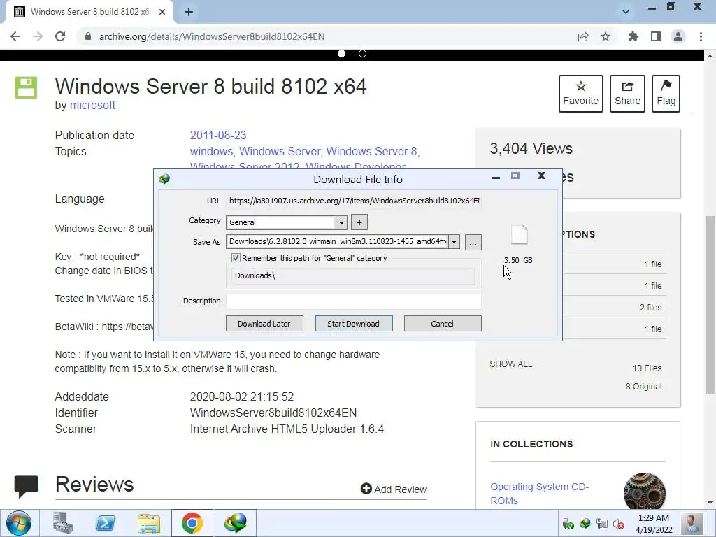The width and height of the screenshot is (716, 537).
Task: Click the Reviews speech bubble icon
Action: (x=26, y=486)
